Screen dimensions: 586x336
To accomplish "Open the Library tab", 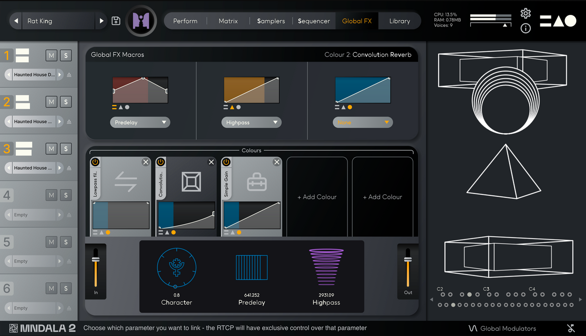I will (x=399, y=21).
